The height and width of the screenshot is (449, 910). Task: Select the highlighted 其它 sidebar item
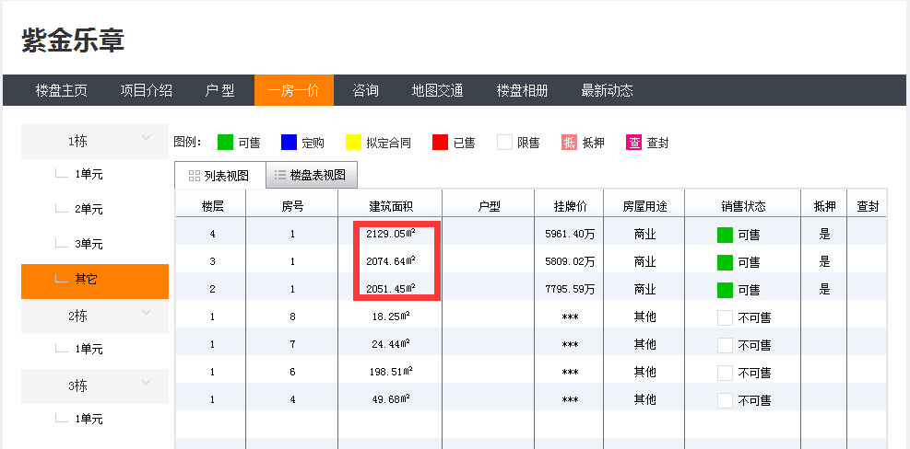tap(87, 279)
